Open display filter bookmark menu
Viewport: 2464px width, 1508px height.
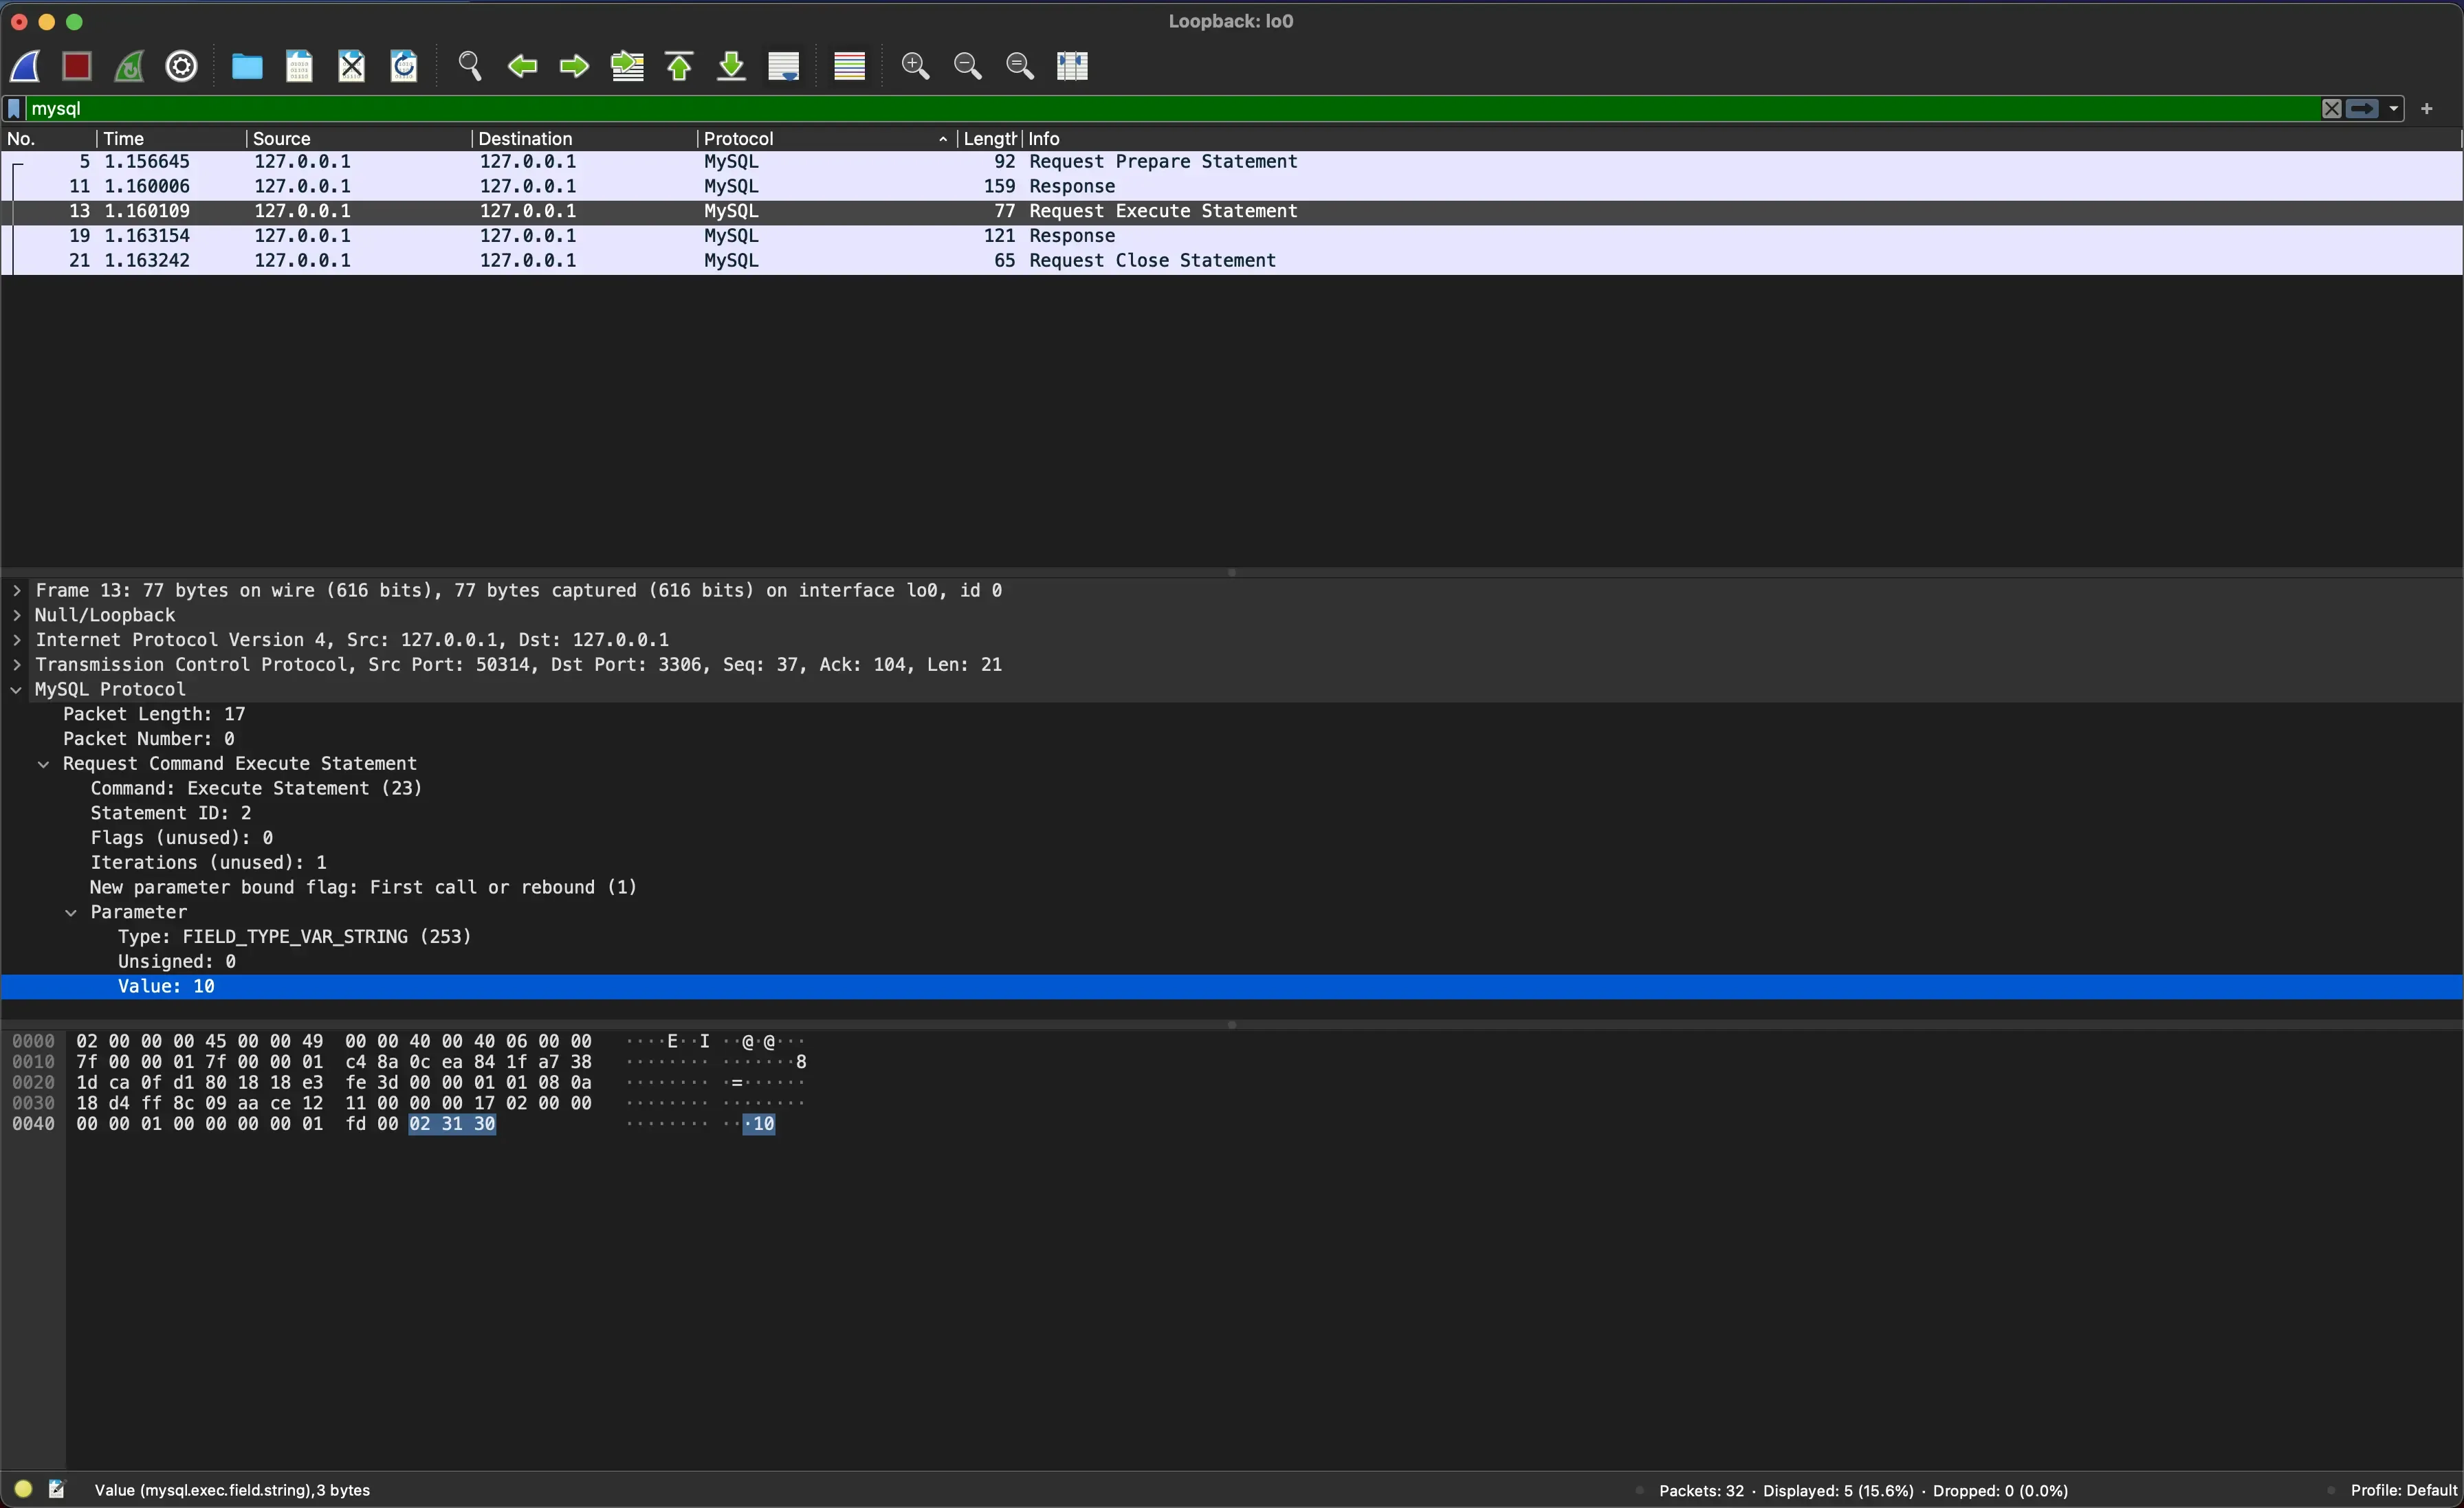pos(14,108)
